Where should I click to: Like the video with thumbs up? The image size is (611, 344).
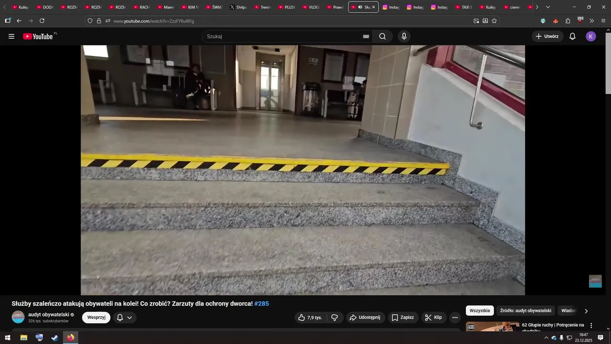(x=310, y=317)
